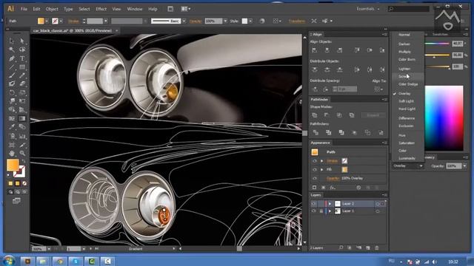Click the target circle for Layer 2

coord(378,204)
